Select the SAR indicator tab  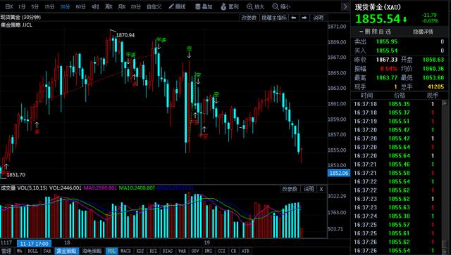point(47,251)
